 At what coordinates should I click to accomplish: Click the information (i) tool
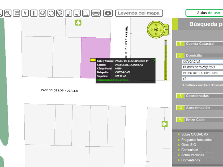pyautogui.click(x=34, y=13)
